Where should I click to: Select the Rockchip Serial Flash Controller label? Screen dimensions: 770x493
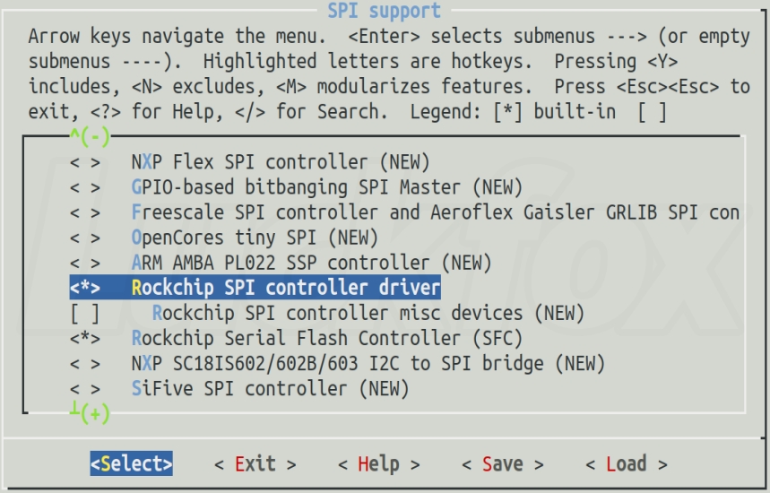[x=326, y=338]
